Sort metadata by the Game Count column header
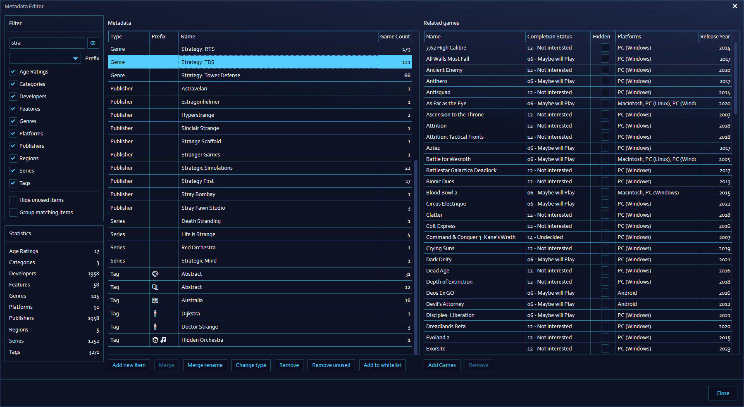 coord(395,37)
